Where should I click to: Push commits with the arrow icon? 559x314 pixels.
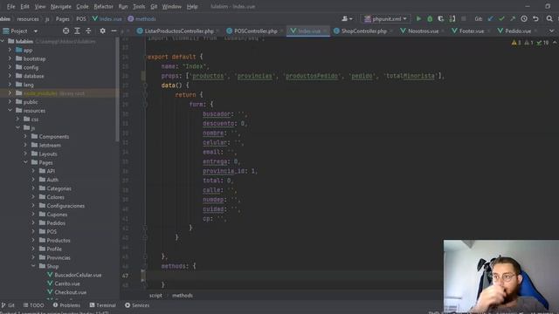[x=513, y=18]
